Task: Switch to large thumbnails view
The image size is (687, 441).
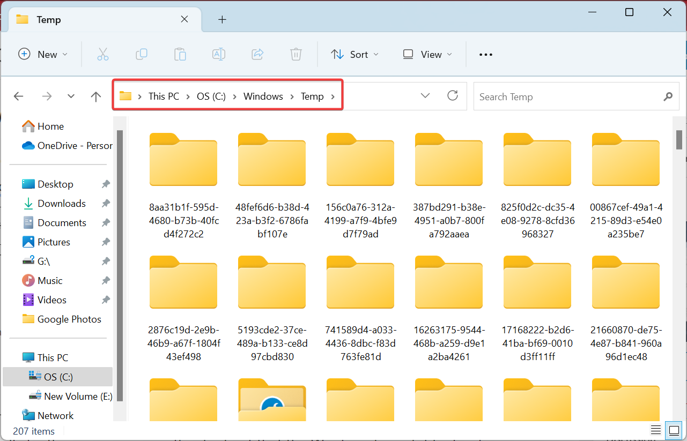Action: pyautogui.click(x=673, y=430)
